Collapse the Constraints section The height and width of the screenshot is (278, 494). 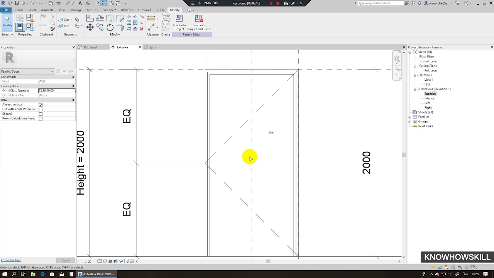(73, 77)
